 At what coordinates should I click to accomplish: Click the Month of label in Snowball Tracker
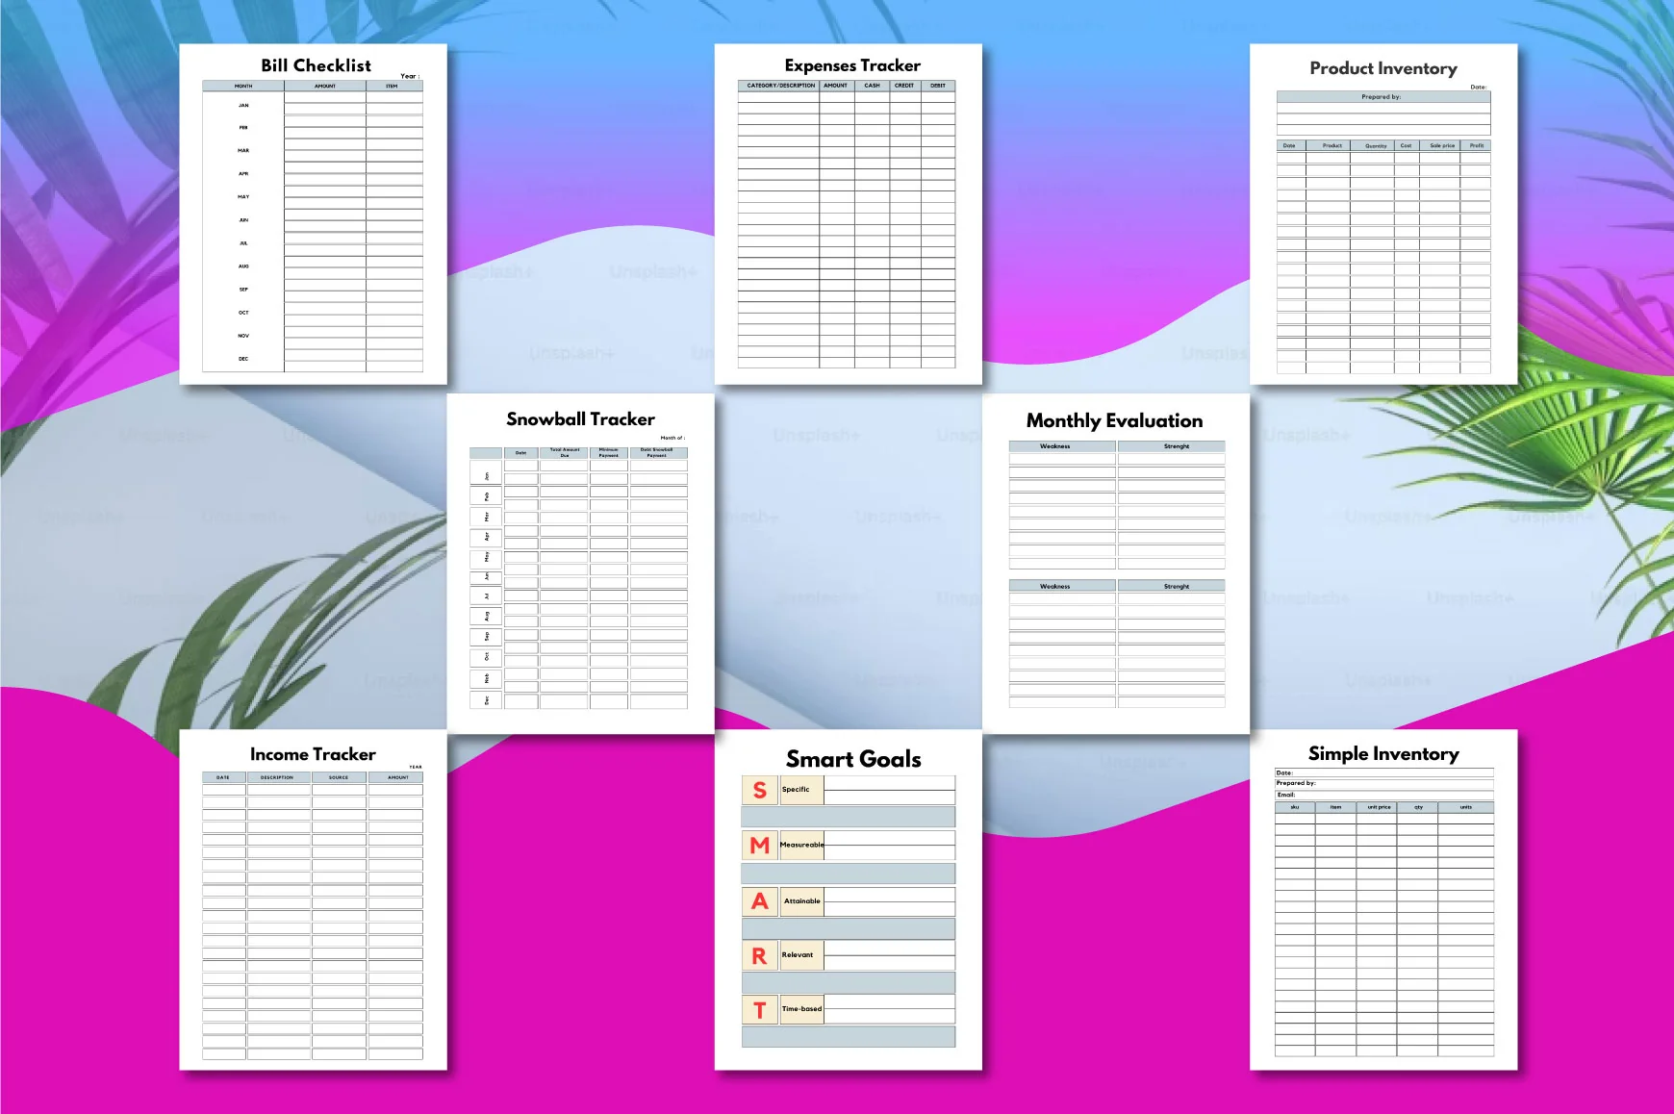(x=672, y=438)
